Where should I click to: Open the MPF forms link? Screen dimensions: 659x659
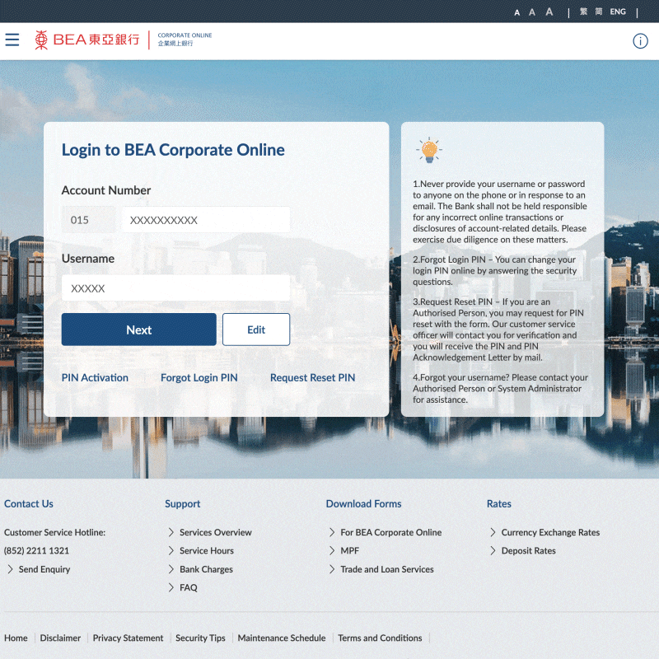pos(349,551)
